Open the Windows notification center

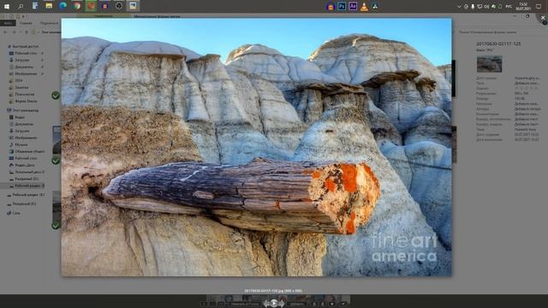click(539, 6)
